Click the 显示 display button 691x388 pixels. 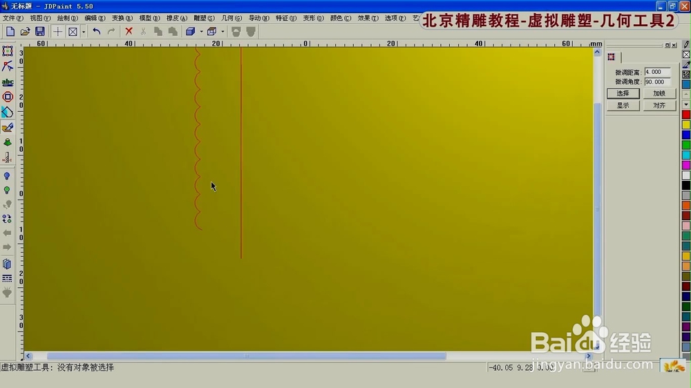(623, 106)
